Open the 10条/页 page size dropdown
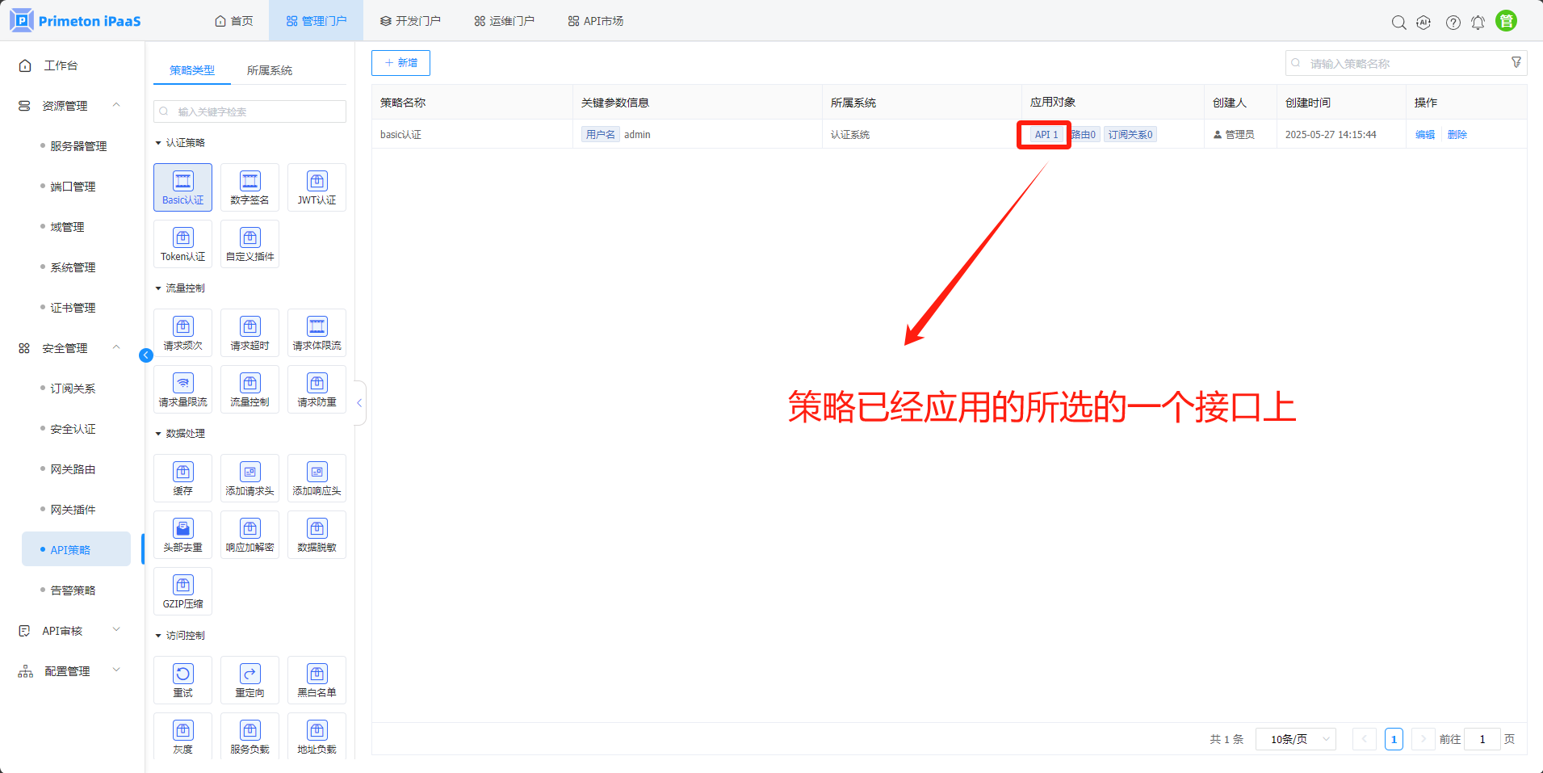 (x=1295, y=739)
